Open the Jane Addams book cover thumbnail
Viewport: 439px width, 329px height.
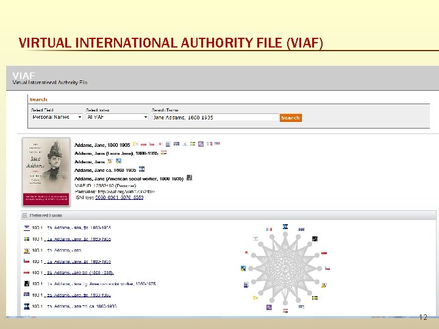pos(46,172)
